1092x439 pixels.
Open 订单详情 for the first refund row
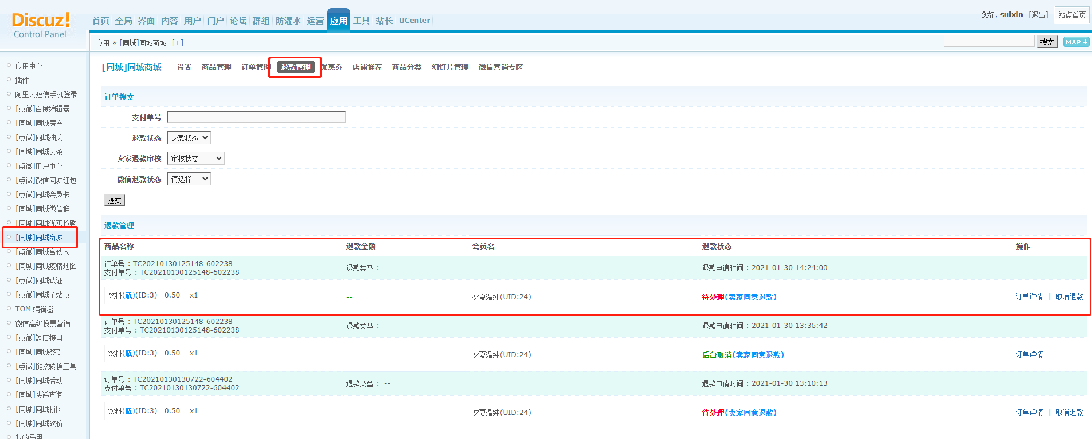pos(1029,296)
